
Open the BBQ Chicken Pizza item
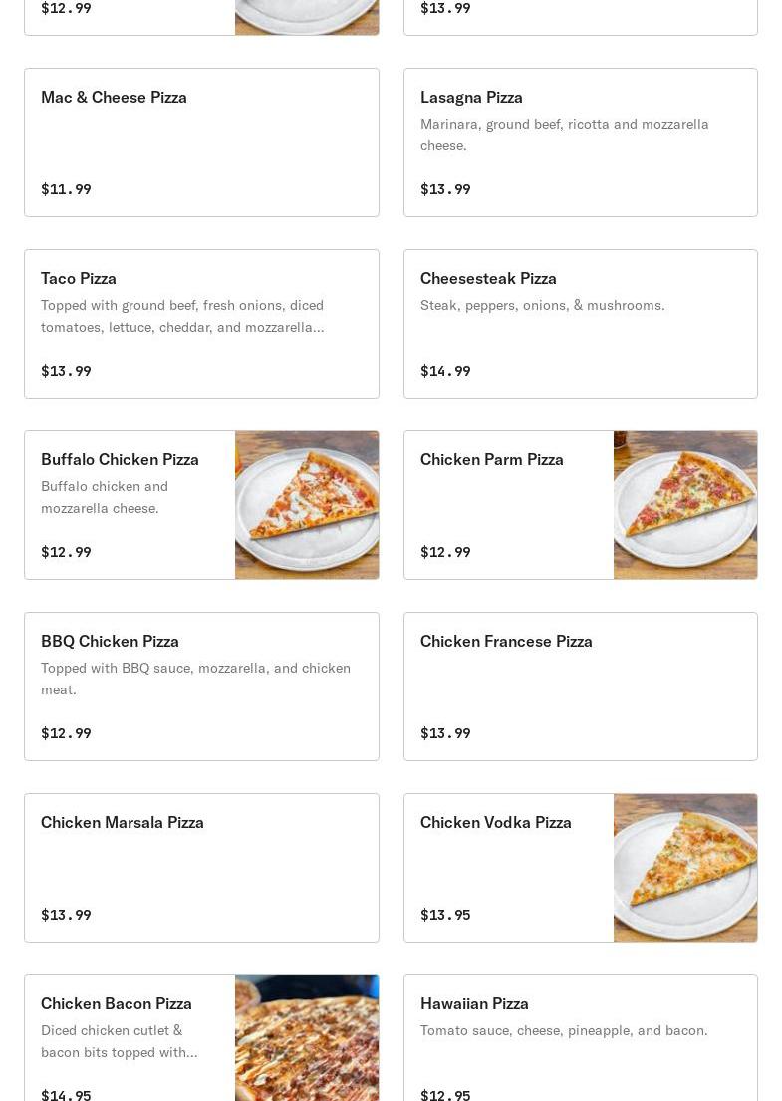coord(201,687)
